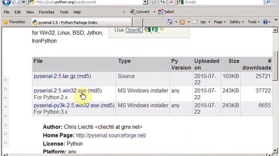Select the pyserial 2.5 Python Package Index tab
279x156 pixels.
click(x=82, y=23)
